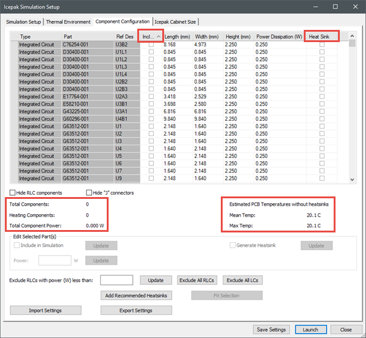Select the Ref Des cell U7
366x338 pixels.
[127, 171]
